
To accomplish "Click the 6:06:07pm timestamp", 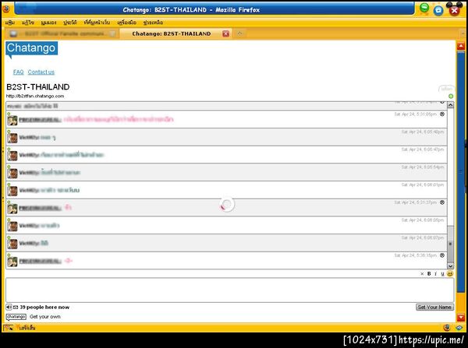I will (422, 237).
